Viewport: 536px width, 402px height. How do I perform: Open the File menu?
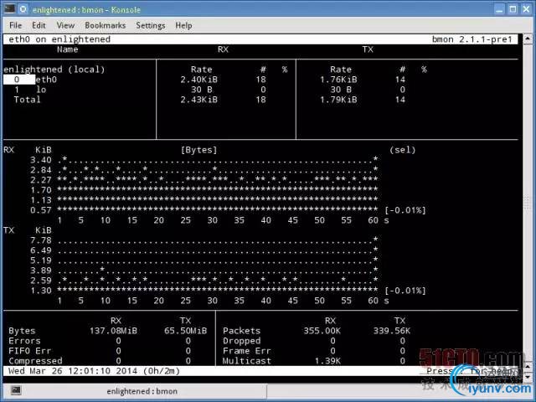click(x=15, y=25)
